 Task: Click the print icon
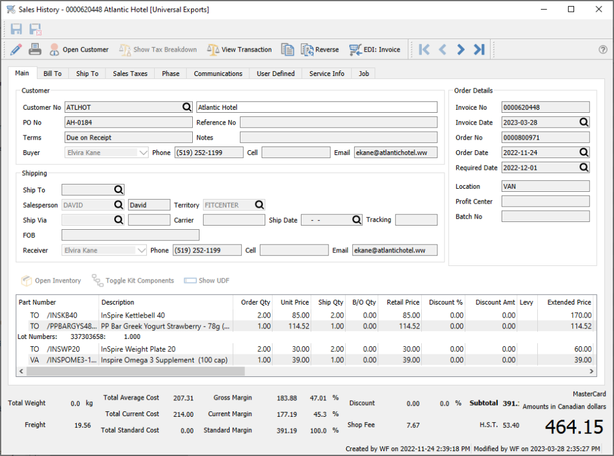[x=35, y=50]
